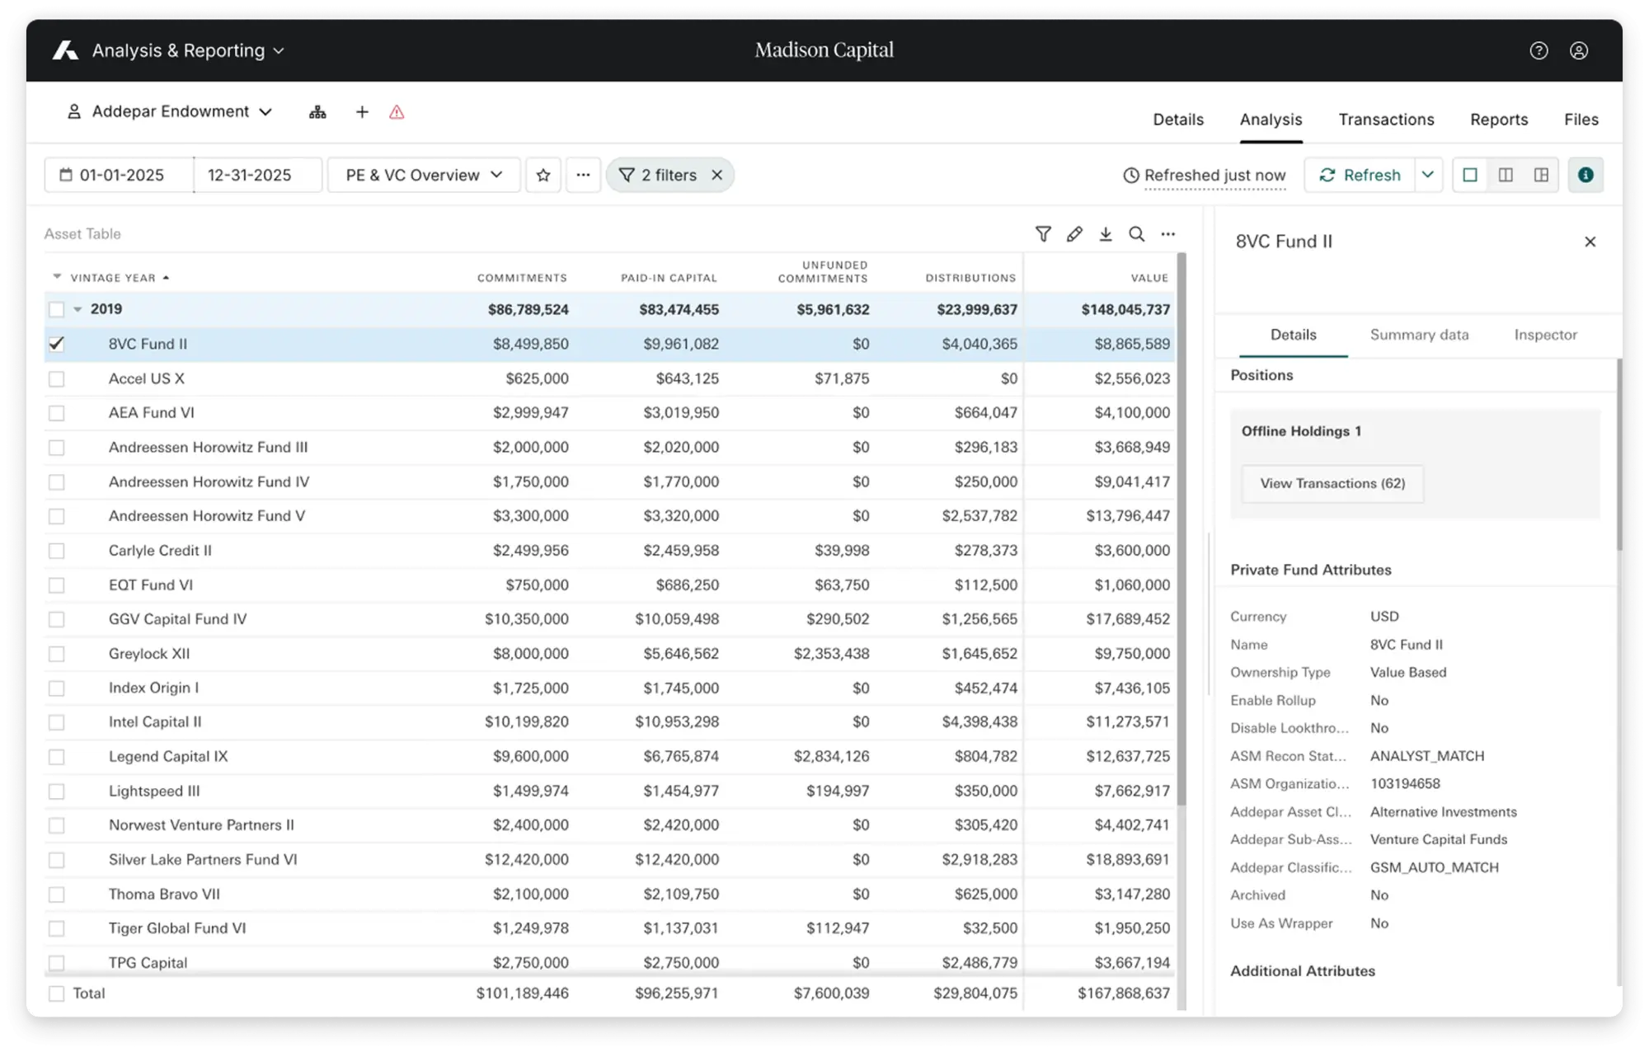Click the Paid-In Capital column header
Image resolution: width=1649 pixels, height=1052 pixels.
coord(669,278)
